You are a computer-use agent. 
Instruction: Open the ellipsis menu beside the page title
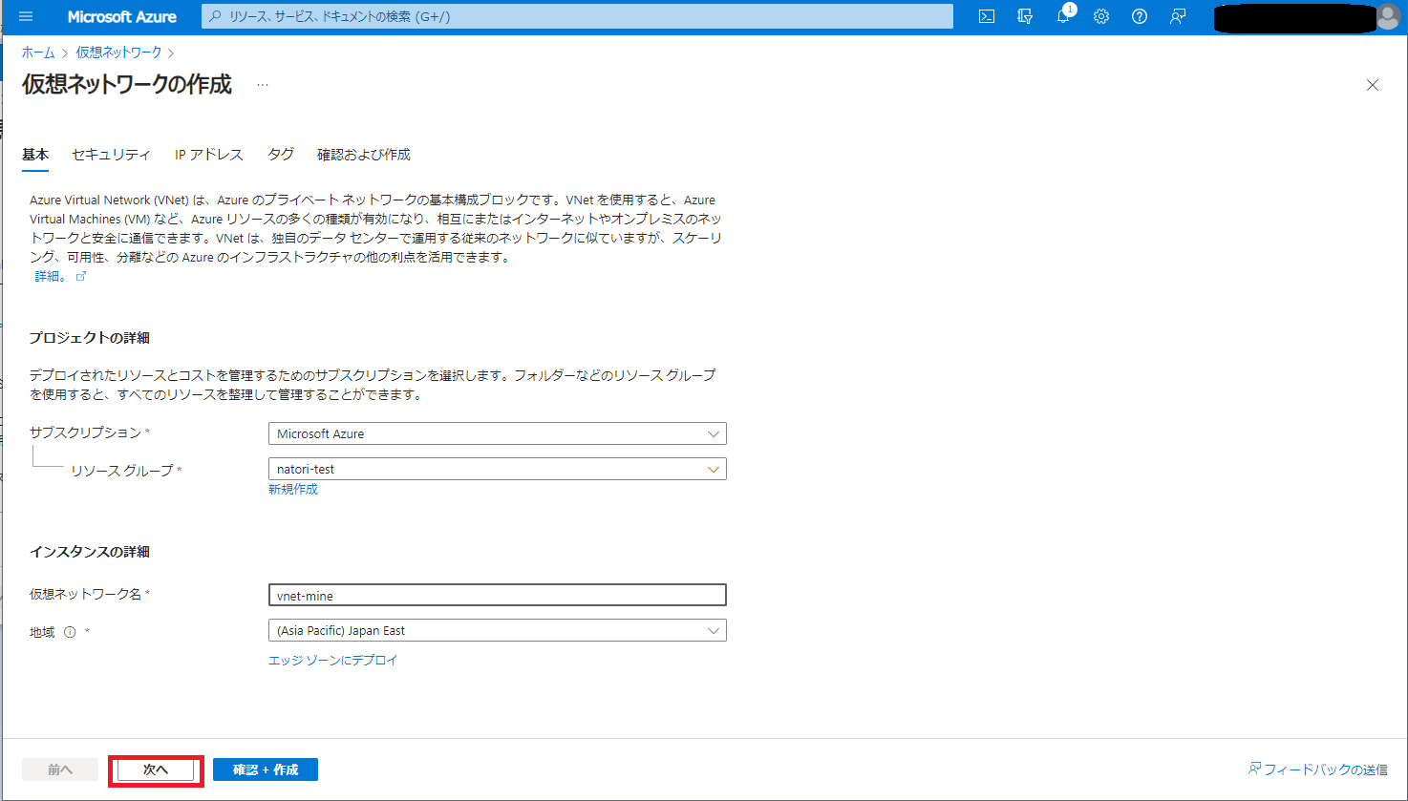[x=263, y=85]
